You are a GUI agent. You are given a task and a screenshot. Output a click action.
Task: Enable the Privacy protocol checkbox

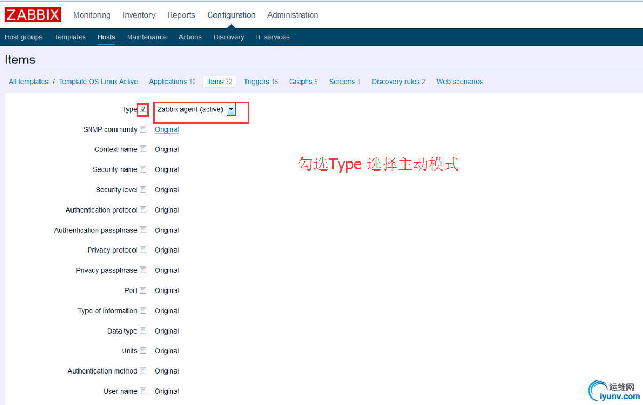tap(143, 250)
